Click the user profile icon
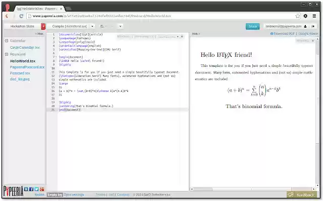Viewport: 323px width, 201px height. [x=306, y=26]
